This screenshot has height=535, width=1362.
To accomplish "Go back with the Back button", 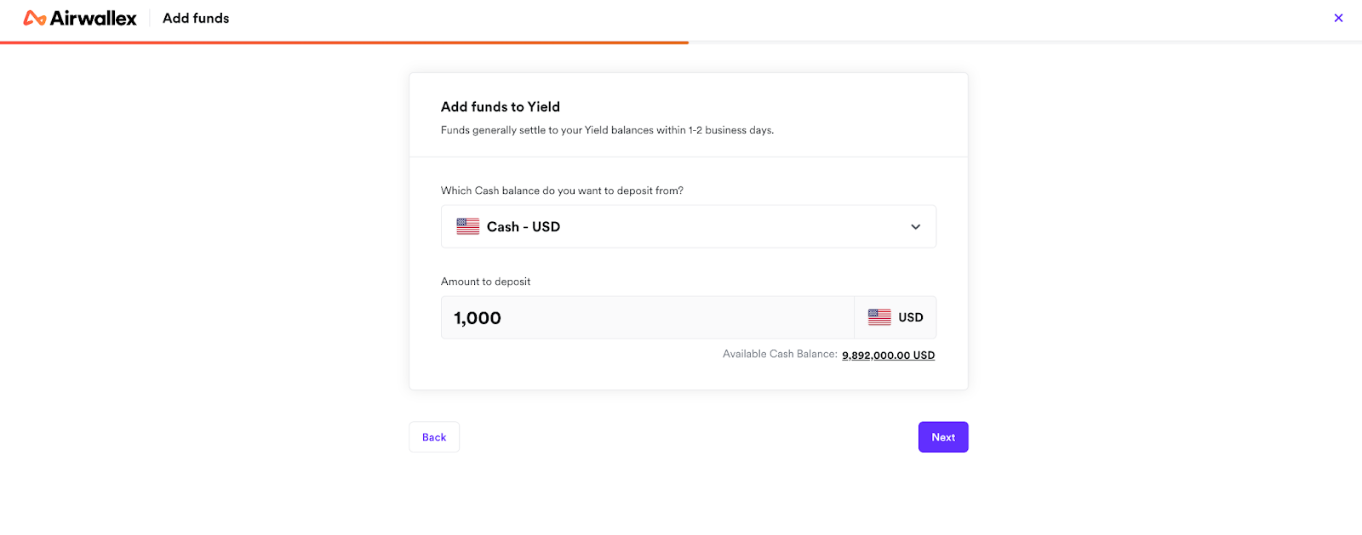I will [434, 437].
